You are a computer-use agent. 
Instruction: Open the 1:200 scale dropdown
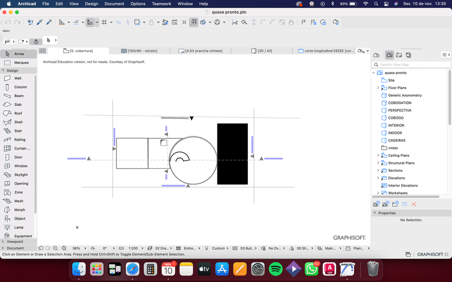[x=143, y=248]
